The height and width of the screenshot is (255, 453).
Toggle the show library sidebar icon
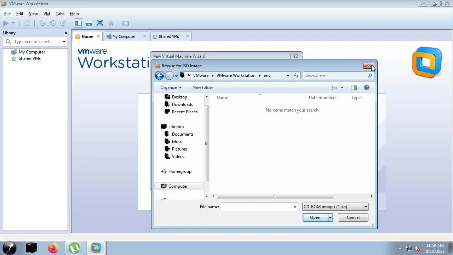pyautogui.click(x=79, y=23)
